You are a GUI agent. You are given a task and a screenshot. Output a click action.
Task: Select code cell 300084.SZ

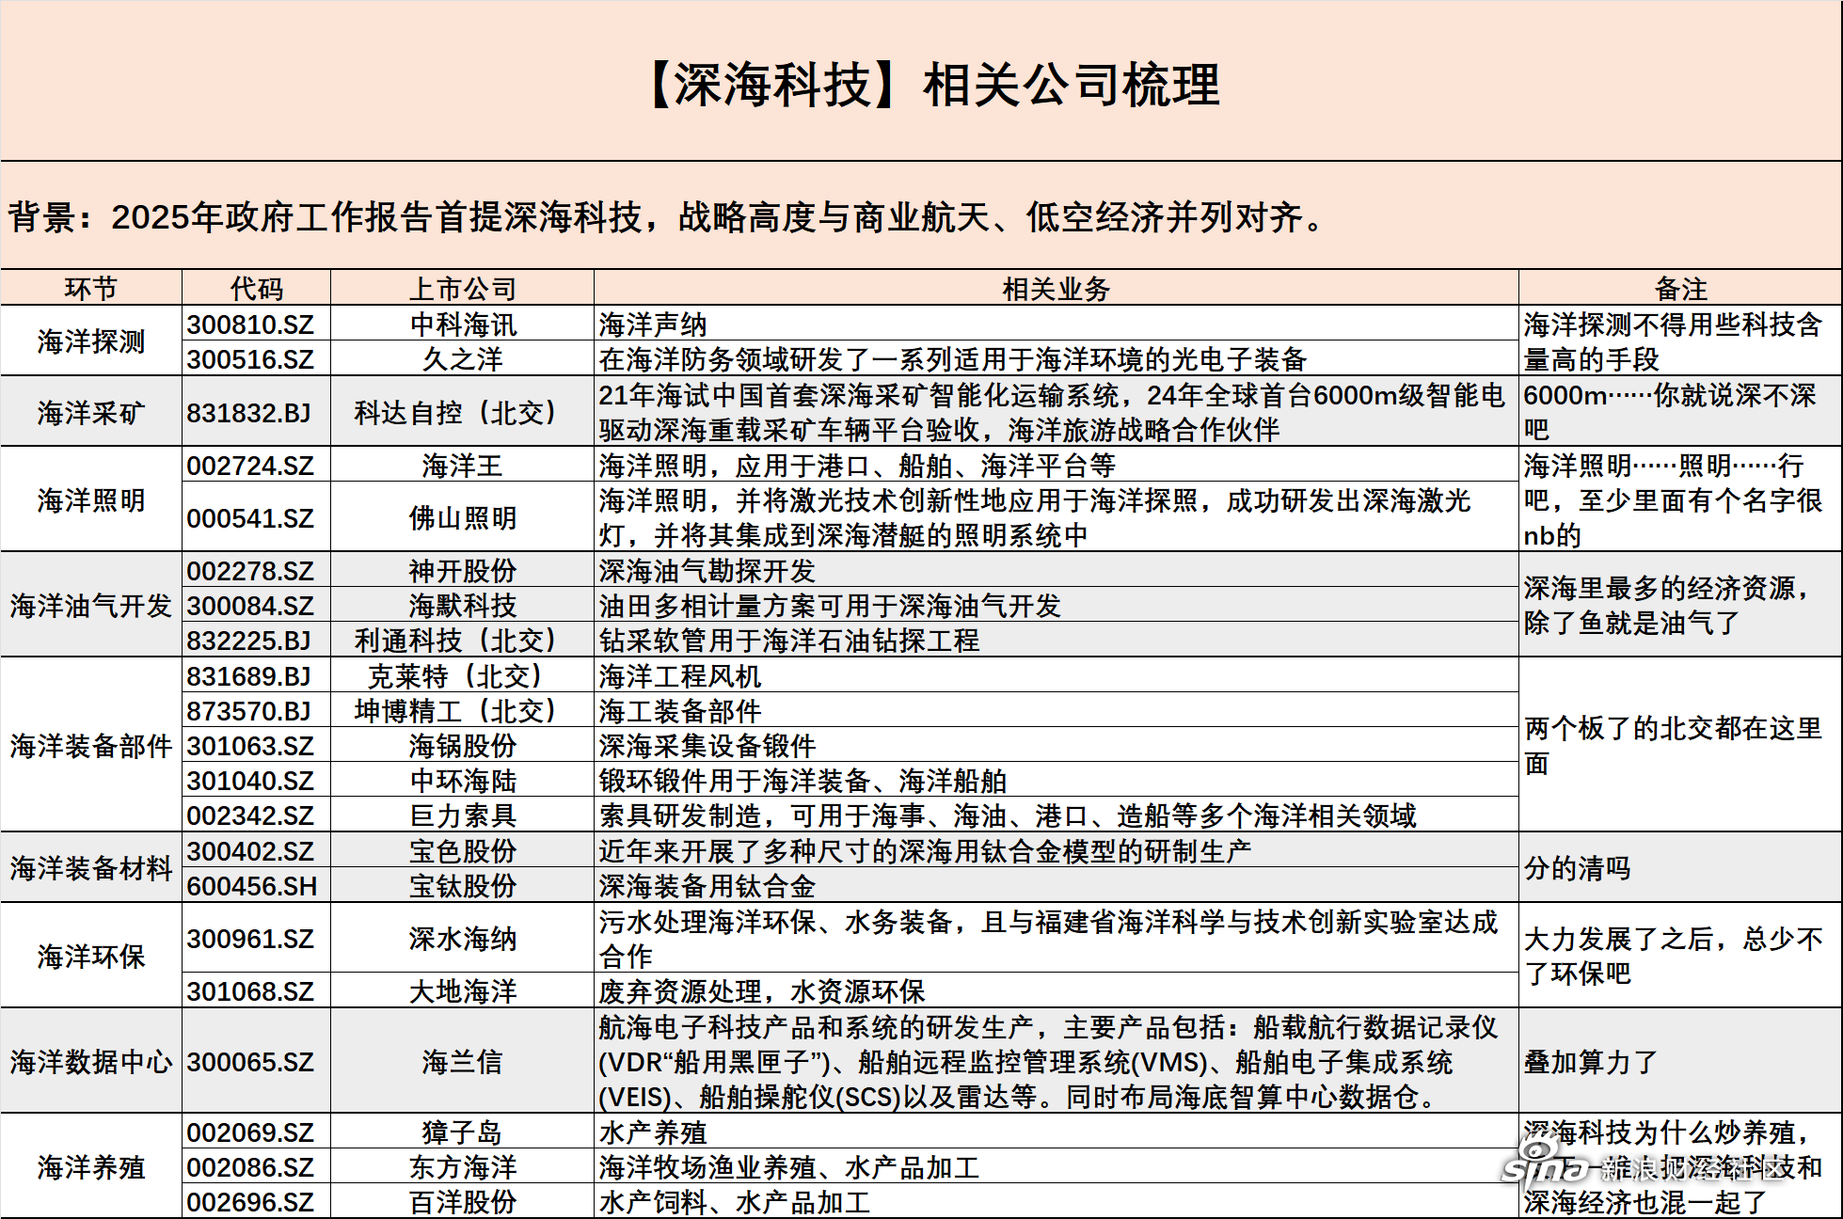pos(256,605)
